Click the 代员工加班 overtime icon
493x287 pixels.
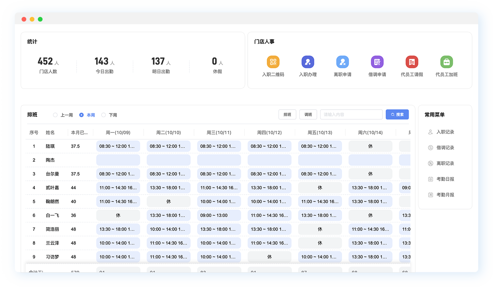[x=446, y=62]
